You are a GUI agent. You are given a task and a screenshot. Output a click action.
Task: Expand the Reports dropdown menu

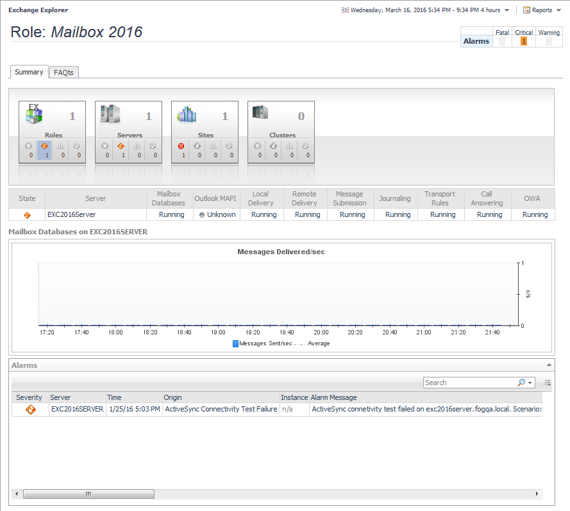pos(542,10)
